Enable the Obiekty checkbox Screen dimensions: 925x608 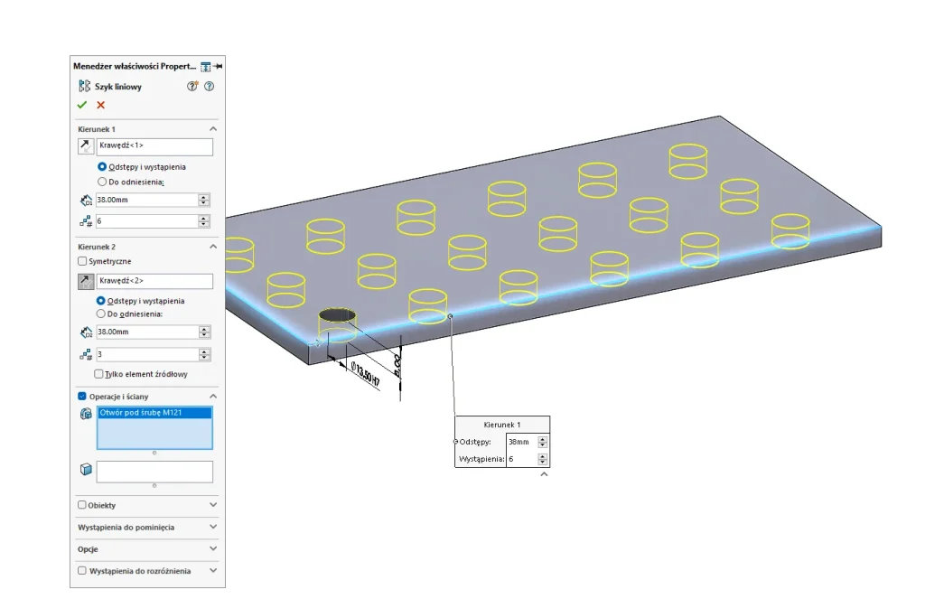tap(82, 505)
